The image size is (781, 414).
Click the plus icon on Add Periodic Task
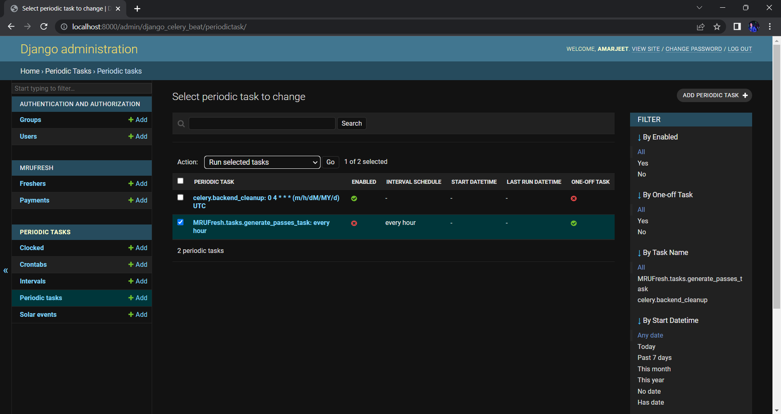tap(745, 96)
